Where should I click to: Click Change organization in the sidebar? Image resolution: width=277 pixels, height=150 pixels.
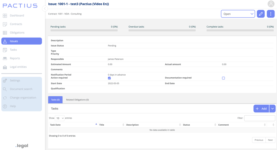click(x=23, y=98)
